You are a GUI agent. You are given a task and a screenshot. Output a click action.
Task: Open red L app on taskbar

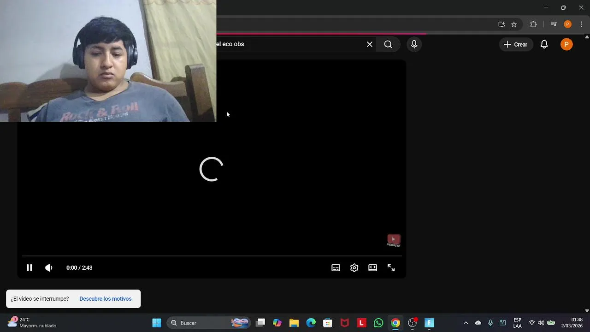(361, 323)
